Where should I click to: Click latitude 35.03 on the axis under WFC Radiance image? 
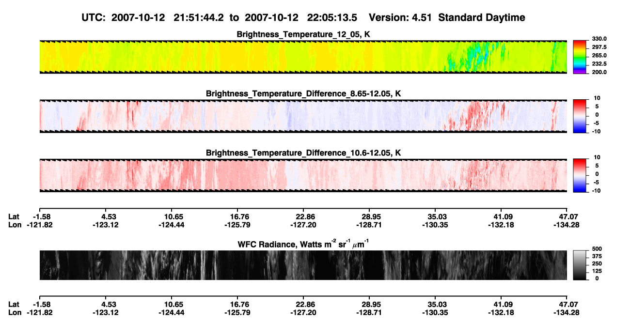click(x=435, y=304)
